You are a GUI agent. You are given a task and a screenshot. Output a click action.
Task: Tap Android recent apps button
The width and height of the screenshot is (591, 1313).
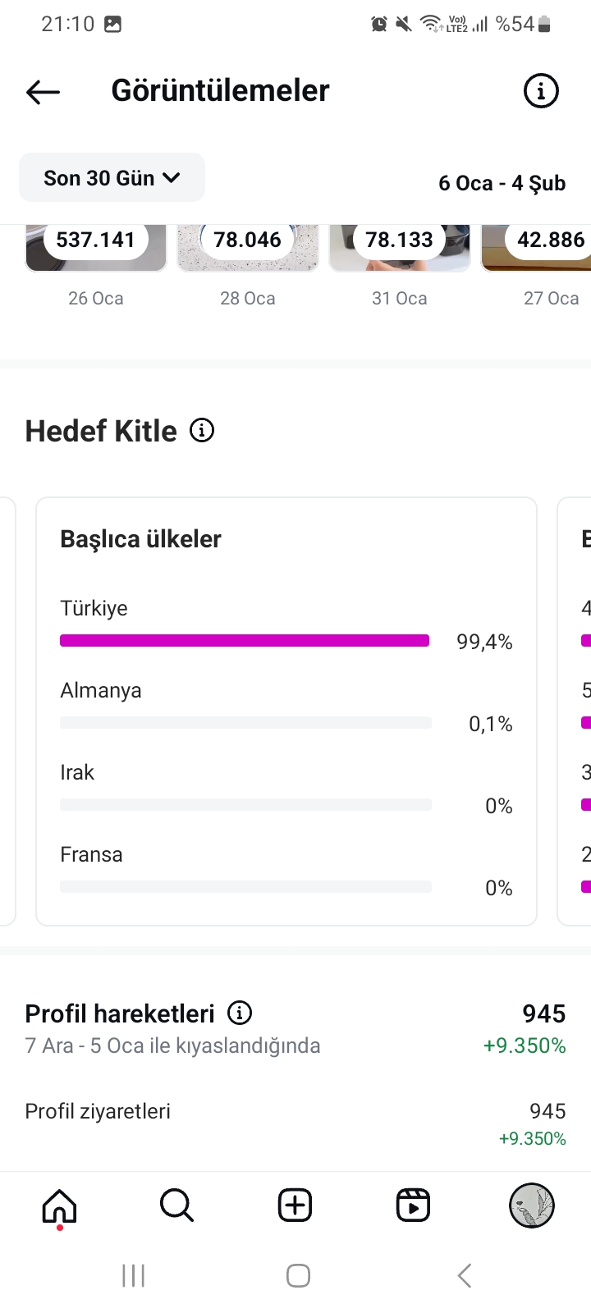[x=133, y=1275]
